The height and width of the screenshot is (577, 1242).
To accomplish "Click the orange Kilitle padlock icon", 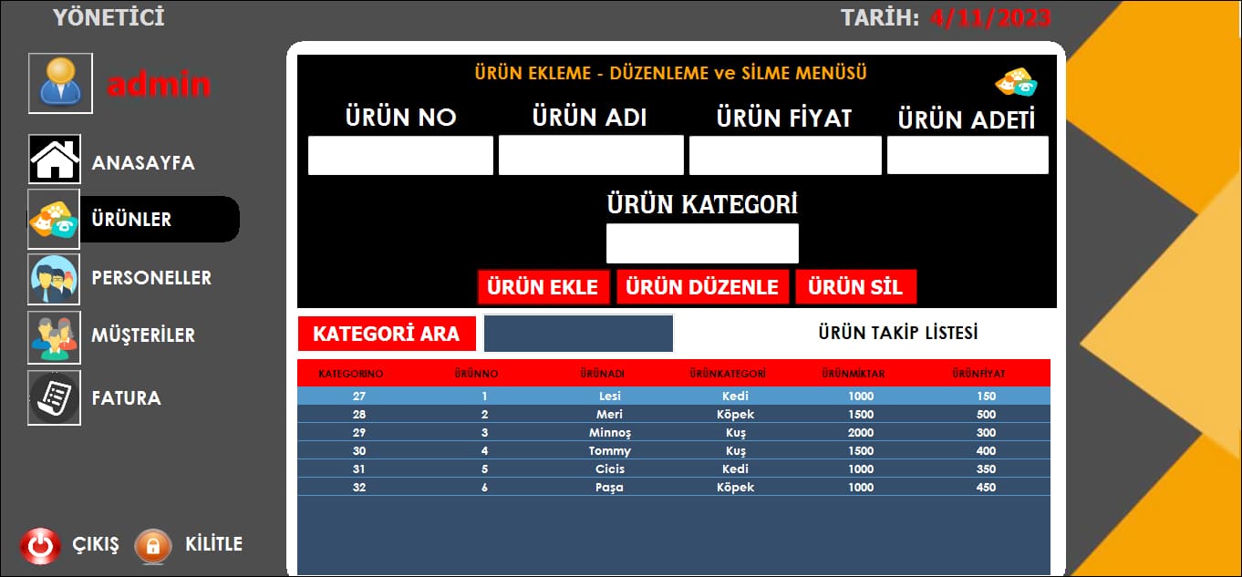I will (153, 545).
